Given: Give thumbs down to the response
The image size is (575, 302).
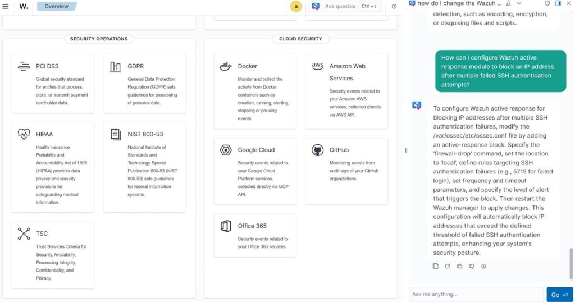Looking at the screenshot, I should coord(472,266).
